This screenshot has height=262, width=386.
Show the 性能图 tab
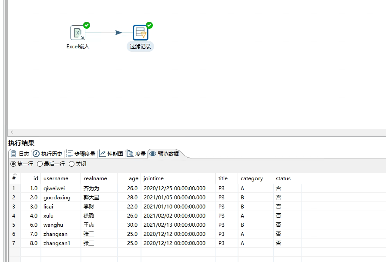click(111, 154)
